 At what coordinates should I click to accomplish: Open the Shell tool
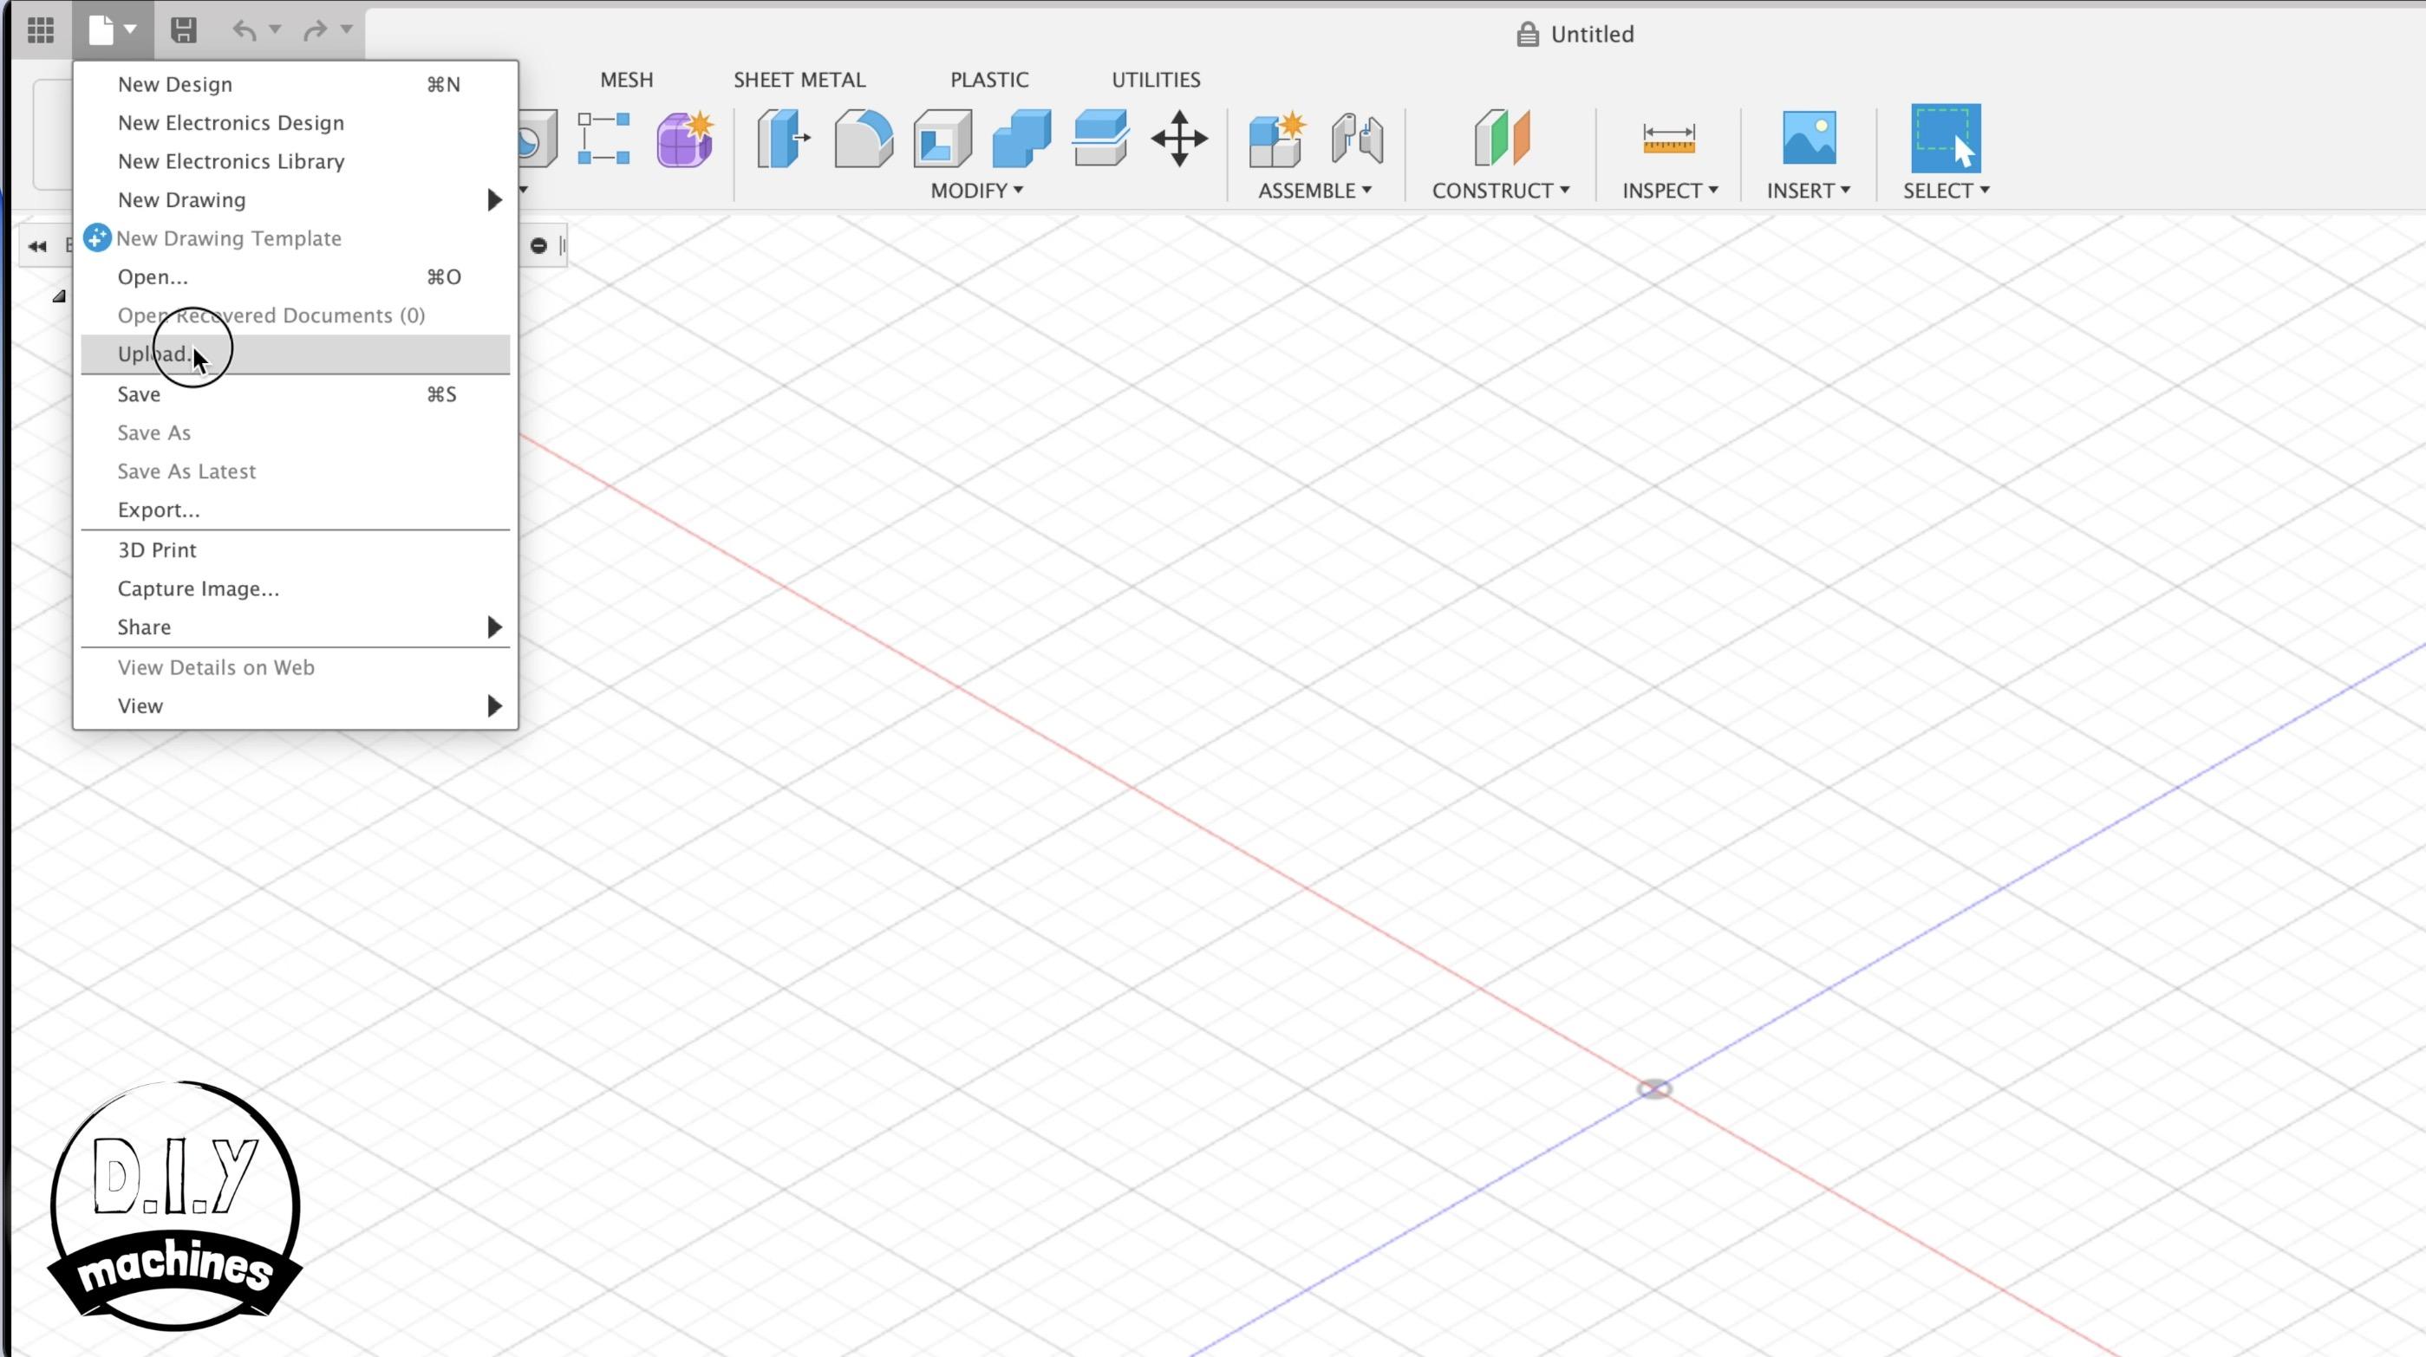pyautogui.click(x=940, y=138)
